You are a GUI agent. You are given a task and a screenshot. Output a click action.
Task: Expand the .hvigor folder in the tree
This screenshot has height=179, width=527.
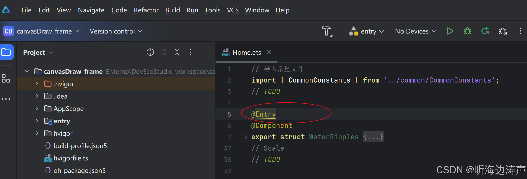coord(37,84)
